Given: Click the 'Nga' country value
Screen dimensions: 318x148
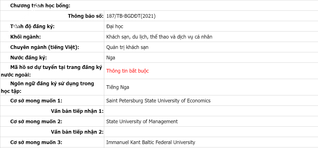Looking at the screenshot, I should tap(110, 58).
